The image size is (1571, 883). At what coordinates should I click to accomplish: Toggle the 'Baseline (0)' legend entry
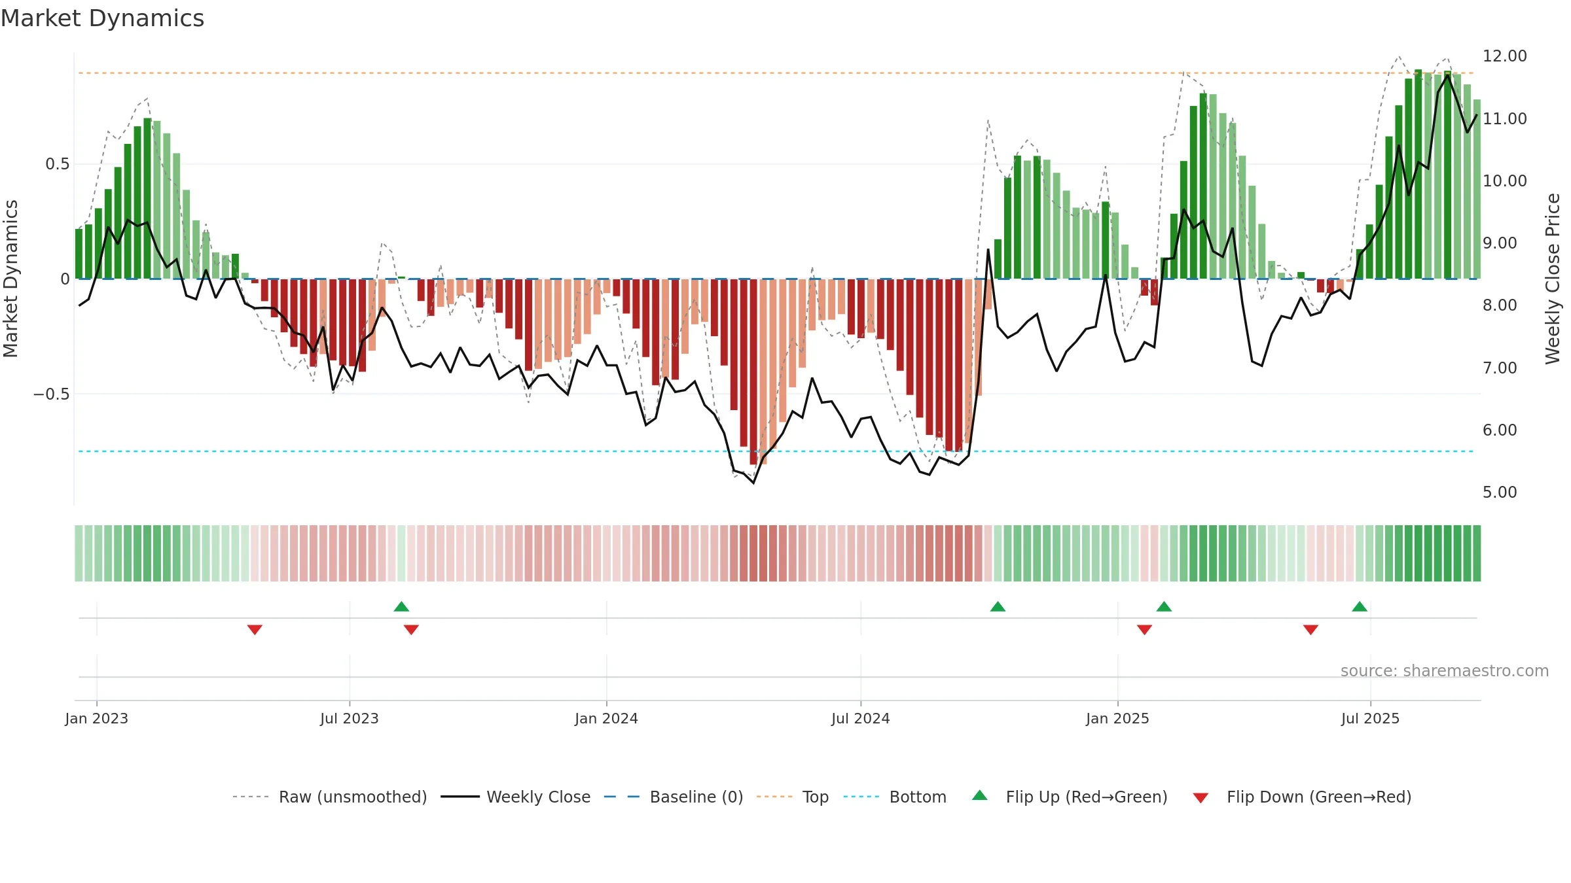tap(673, 797)
